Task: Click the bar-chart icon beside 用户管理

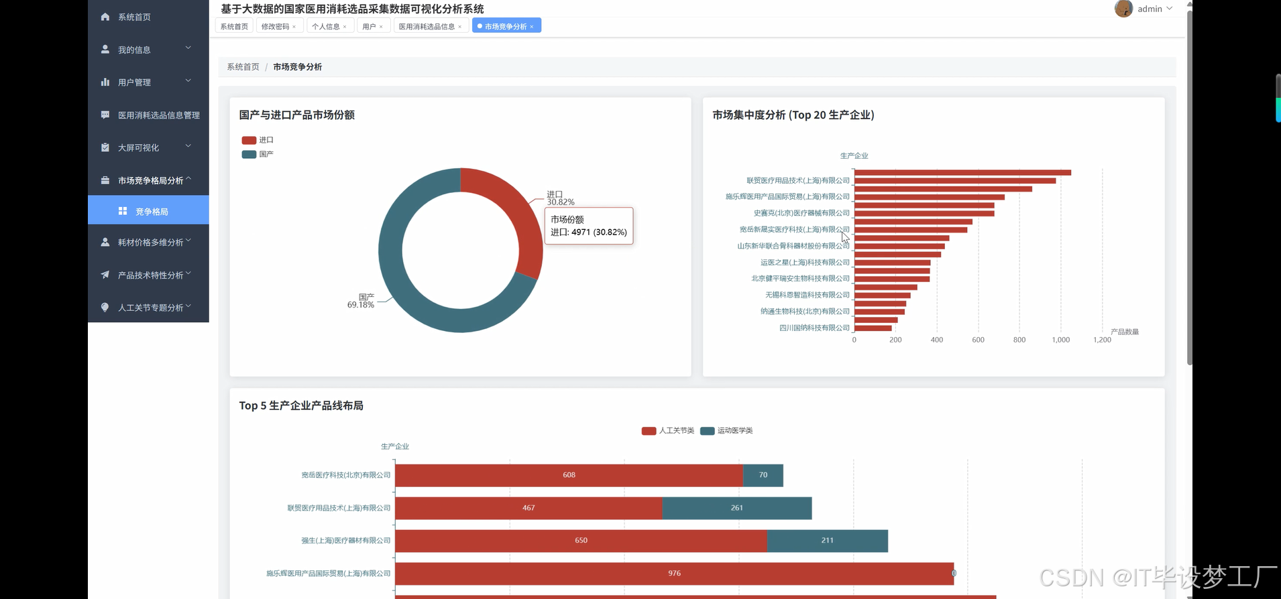Action: pos(105,82)
